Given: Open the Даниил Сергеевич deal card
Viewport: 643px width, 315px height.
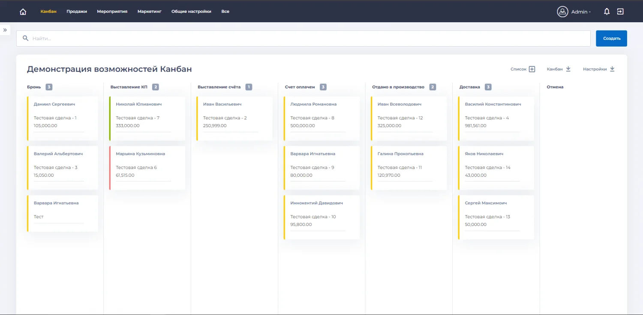Looking at the screenshot, I should (x=63, y=118).
